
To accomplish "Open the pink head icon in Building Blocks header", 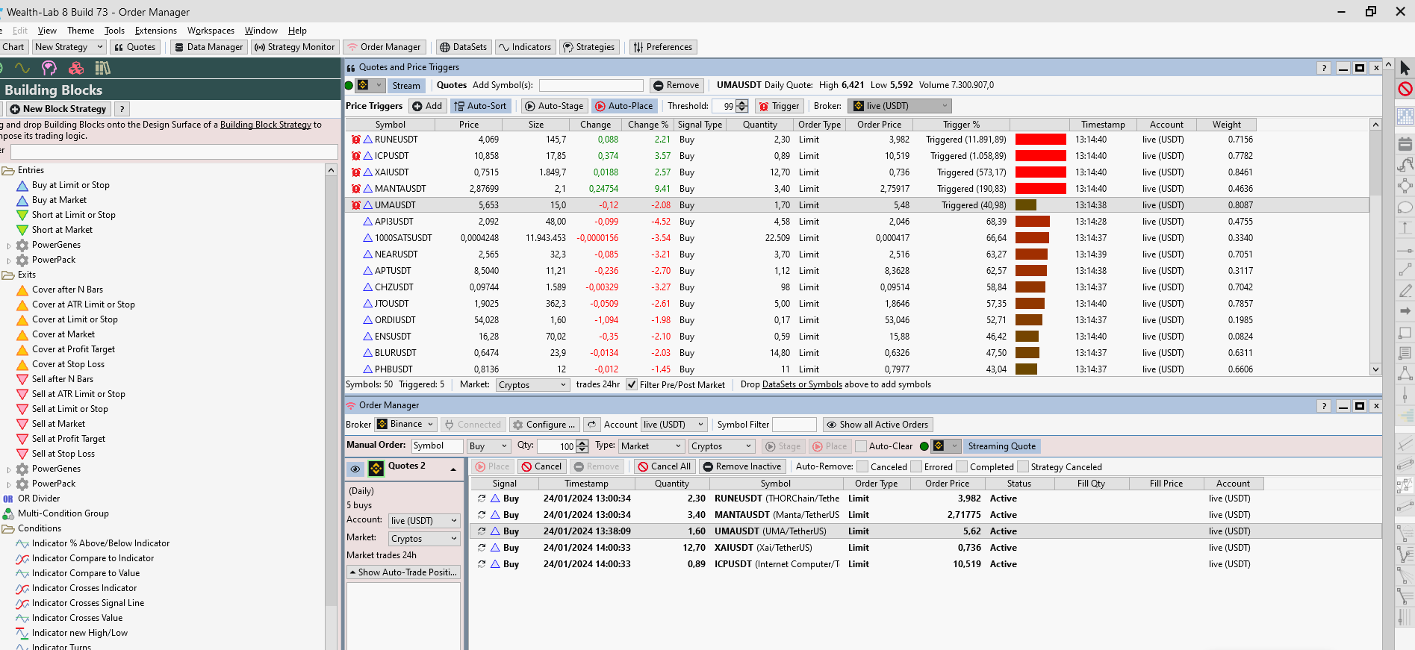I will click(x=49, y=68).
